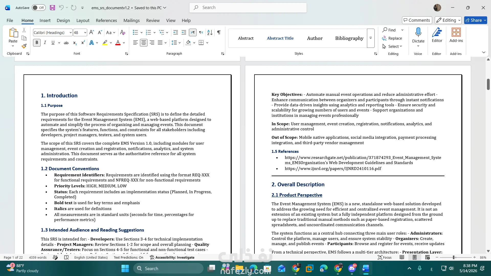Switch to the Review tab
Screen dimensions: 491x276
coord(153,20)
